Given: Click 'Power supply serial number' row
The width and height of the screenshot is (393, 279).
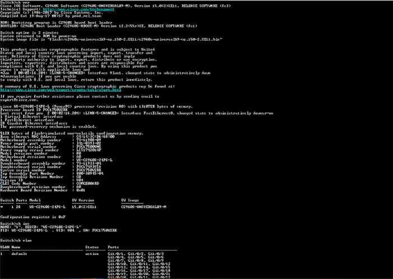Looking at the screenshot, I should pyautogui.click(x=50, y=150).
